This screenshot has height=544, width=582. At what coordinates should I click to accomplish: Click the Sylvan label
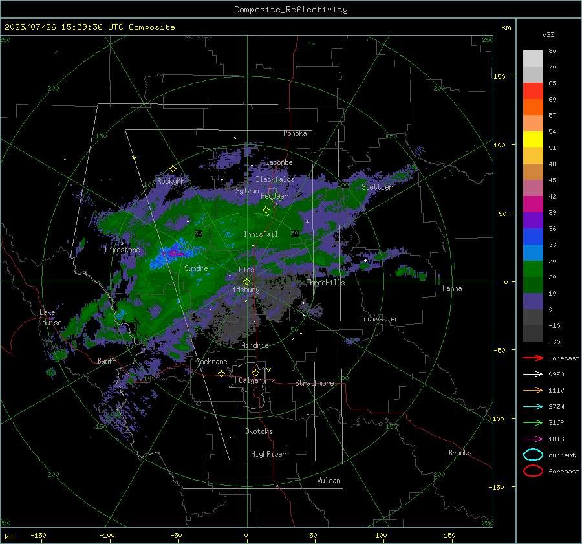tap(247, 191)
